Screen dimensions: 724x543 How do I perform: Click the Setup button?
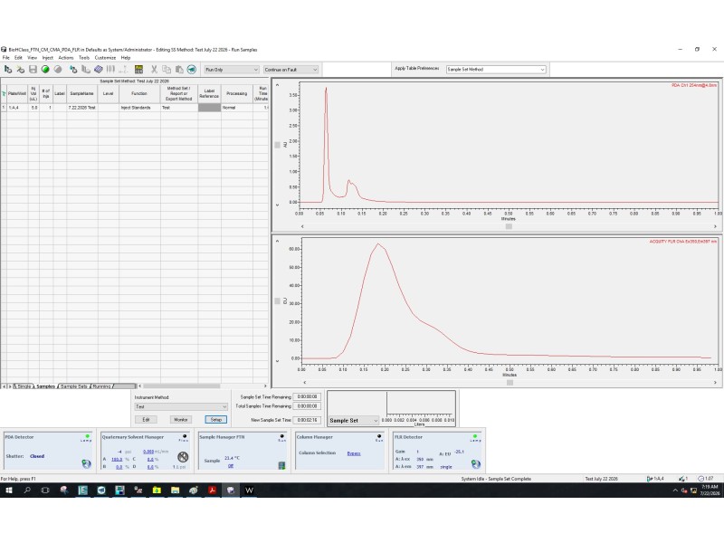215,420
